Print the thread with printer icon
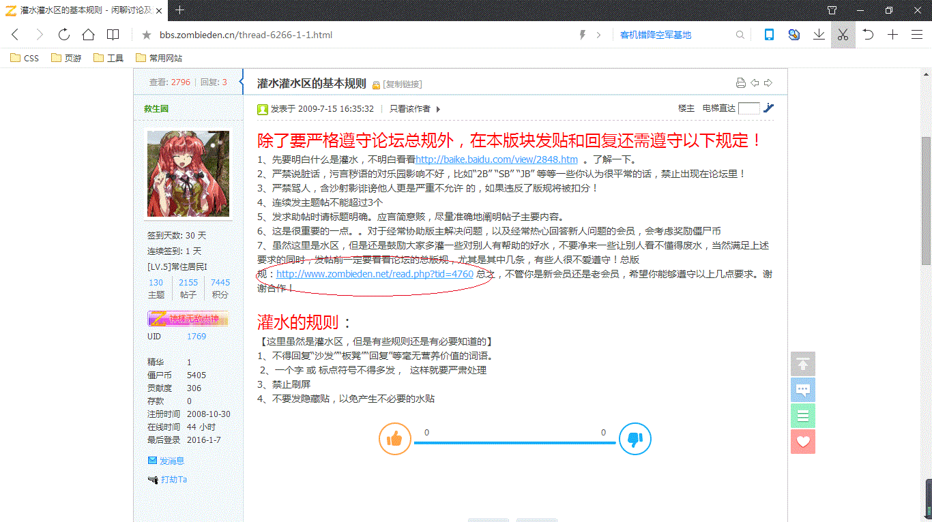 coord(741,83)
